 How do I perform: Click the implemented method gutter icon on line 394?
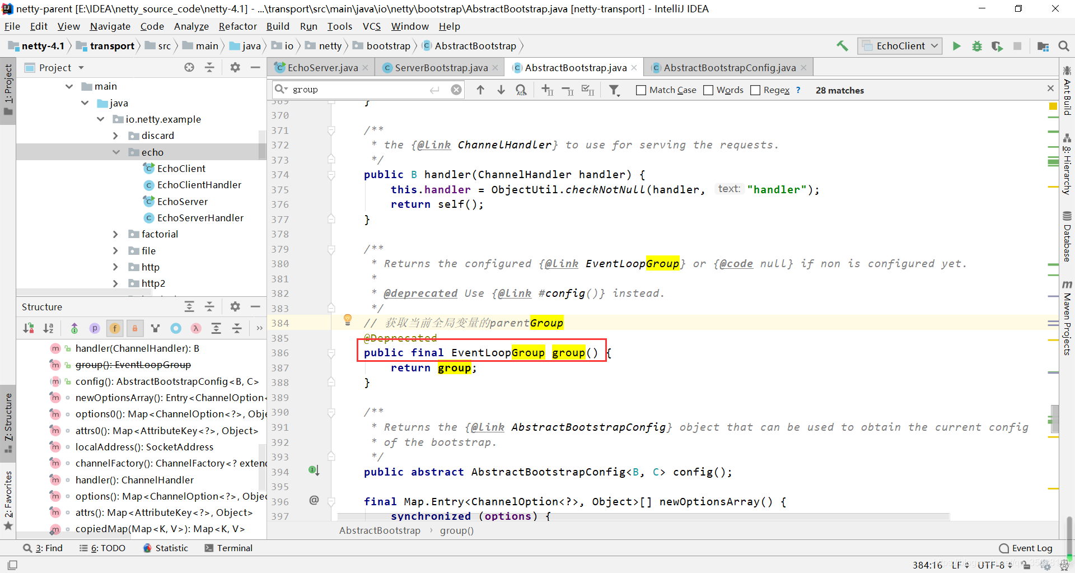pos(314,470)
